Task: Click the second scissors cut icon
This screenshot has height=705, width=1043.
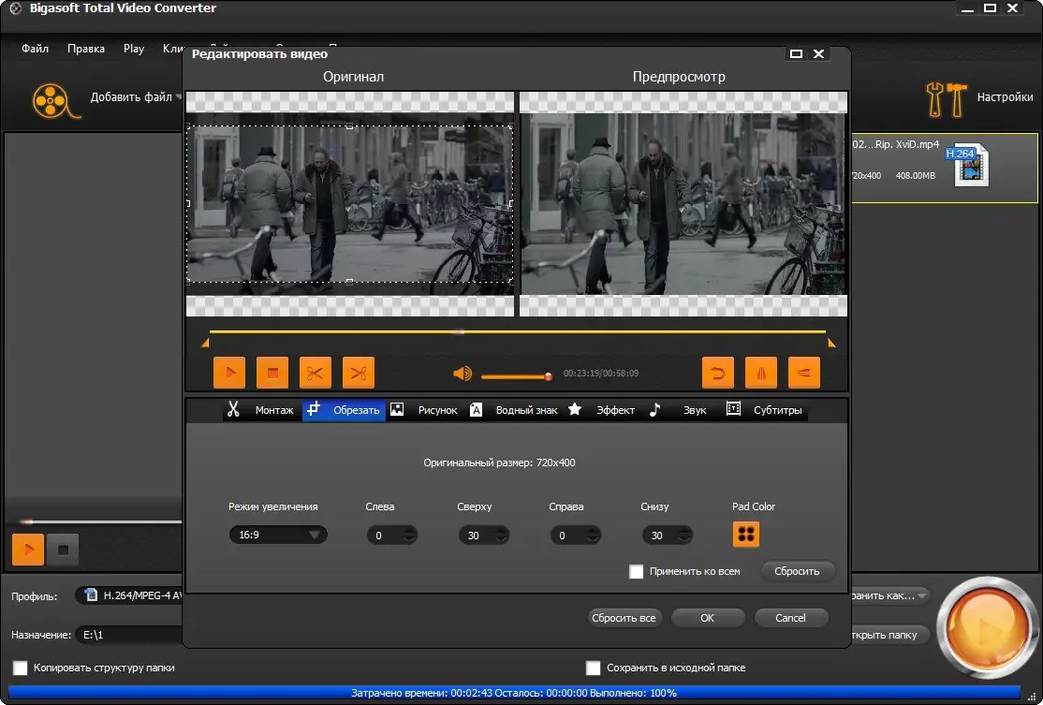Action: click(x=359, y=373)
